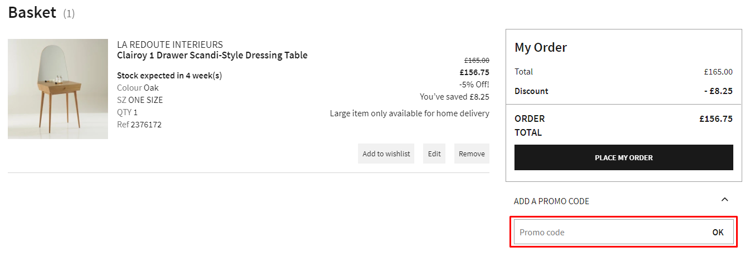This screenshot has height=257, width=750.
Task: Click the home delivery only notice
Action: tap(409, 113)
